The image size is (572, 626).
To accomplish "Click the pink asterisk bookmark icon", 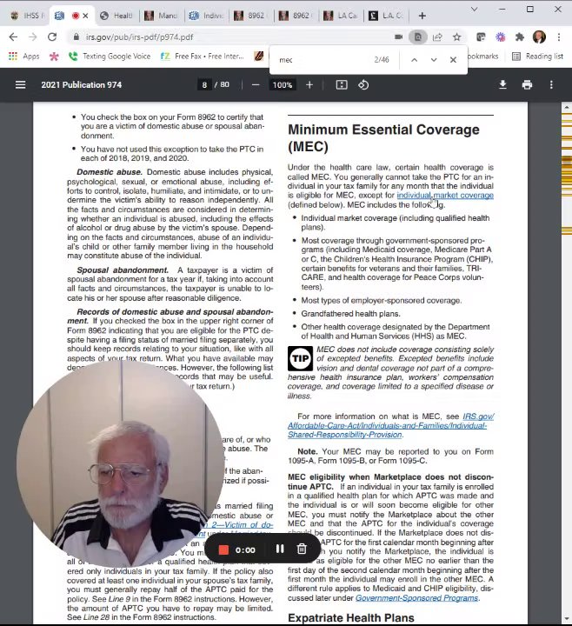I will [x=54, y=57].
